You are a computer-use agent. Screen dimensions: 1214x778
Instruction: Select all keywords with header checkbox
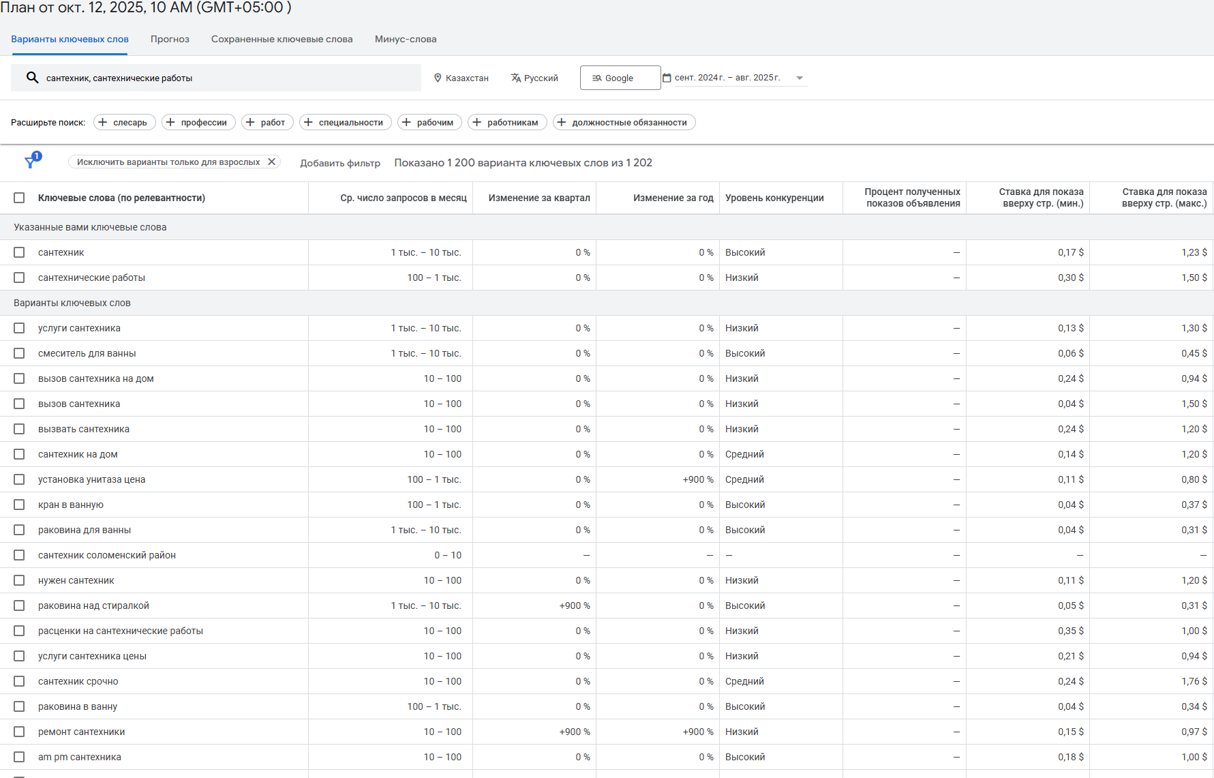tap(19, 198)
